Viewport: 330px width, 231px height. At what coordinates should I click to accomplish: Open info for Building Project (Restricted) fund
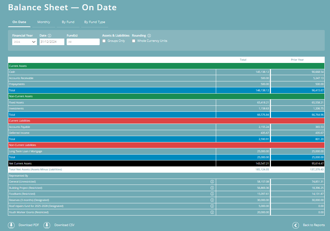(x=212, y=188)
